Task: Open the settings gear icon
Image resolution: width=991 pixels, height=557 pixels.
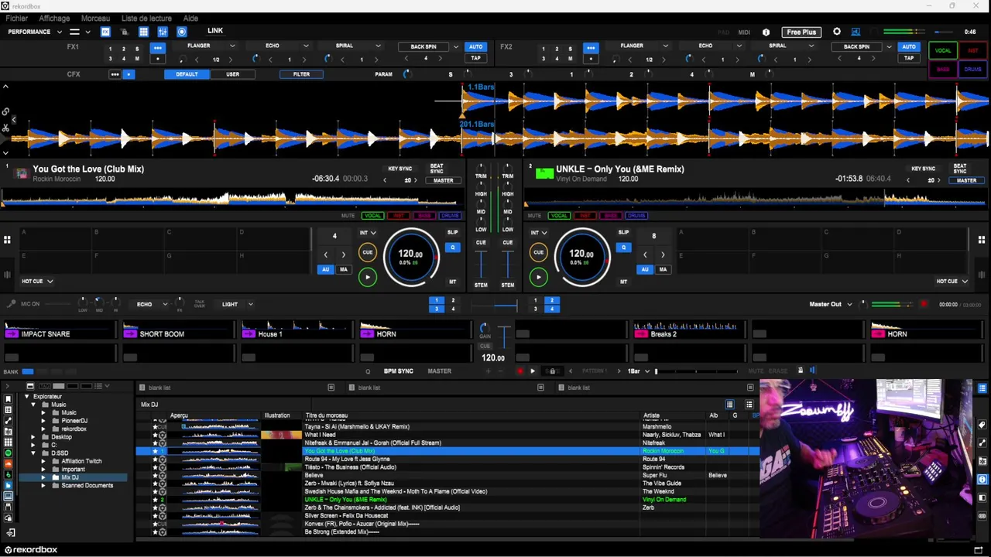Action: [x=837, y=32]
